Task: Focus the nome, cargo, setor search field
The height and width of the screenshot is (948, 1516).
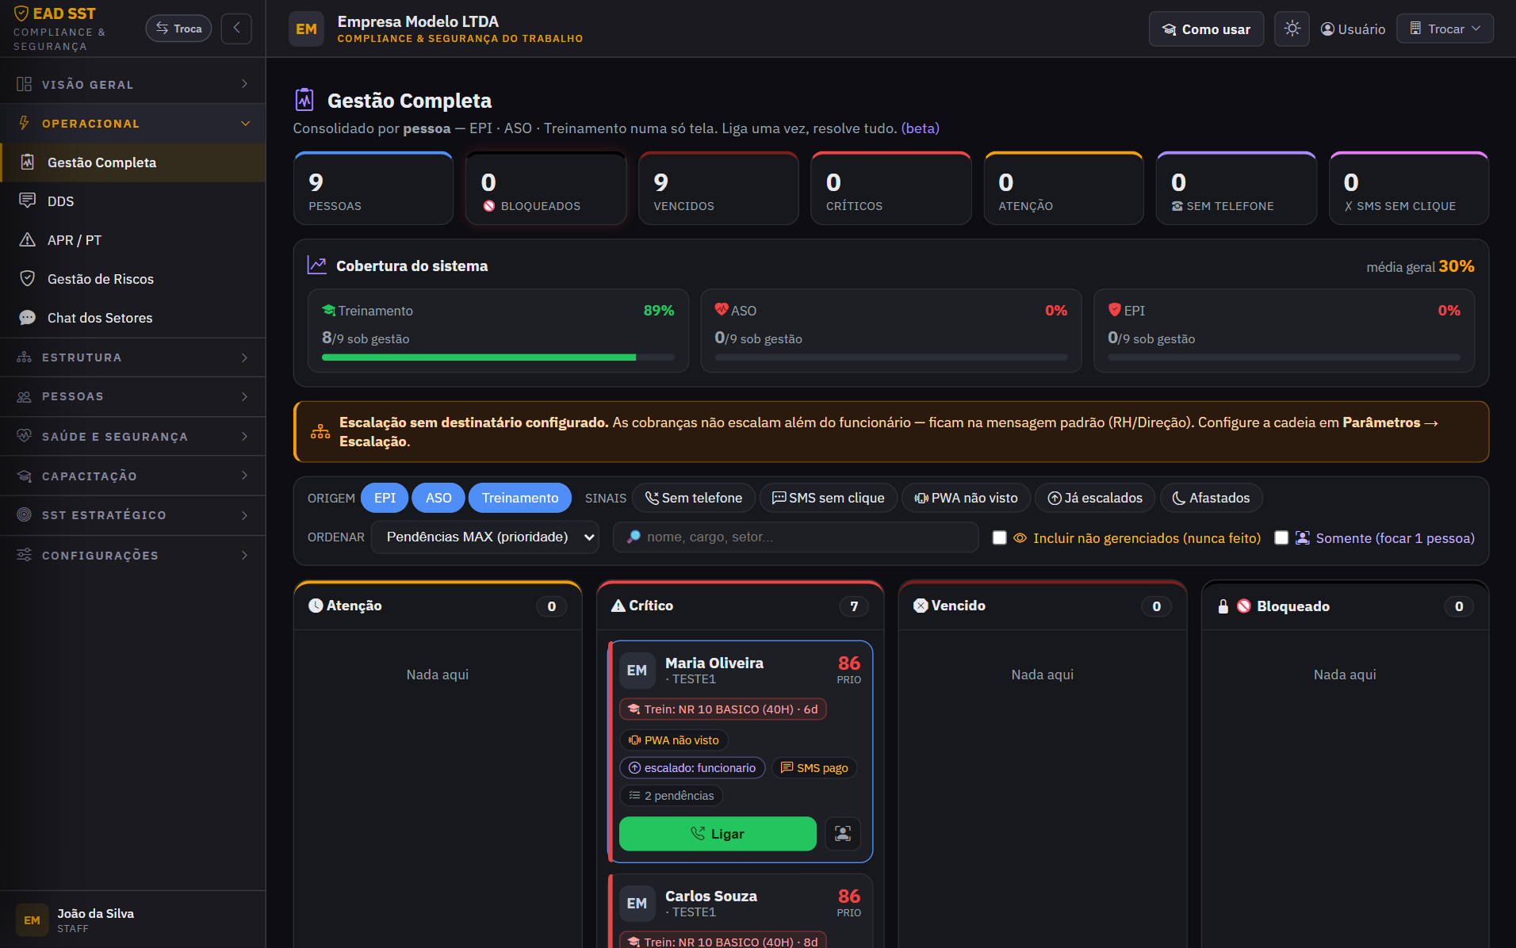Action: click(795, 537)
